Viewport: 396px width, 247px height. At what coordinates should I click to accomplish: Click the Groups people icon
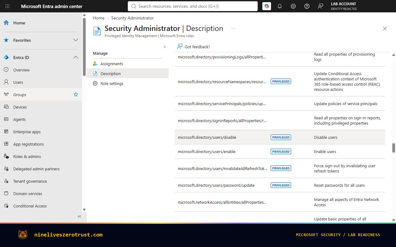coord(6,95)
